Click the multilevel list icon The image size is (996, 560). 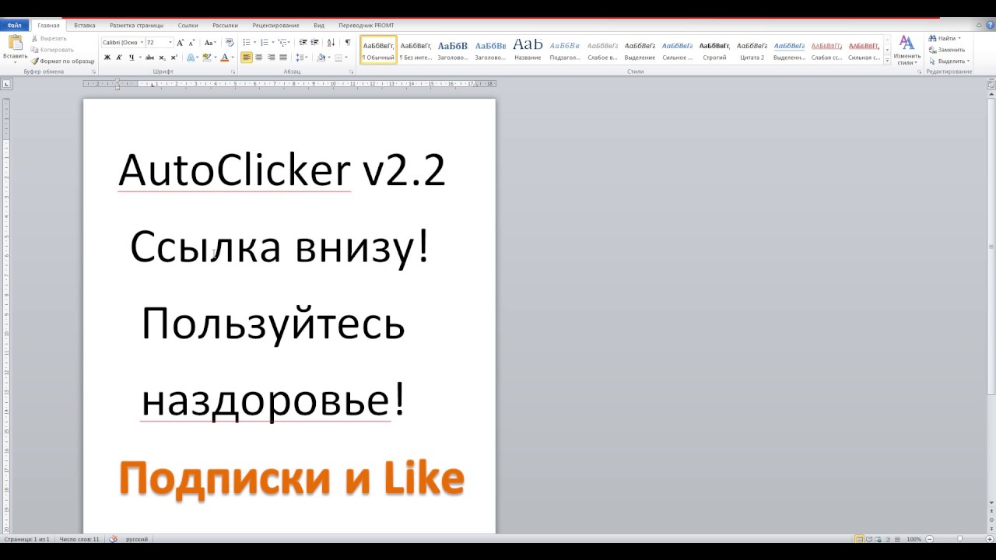click(284, 43)
